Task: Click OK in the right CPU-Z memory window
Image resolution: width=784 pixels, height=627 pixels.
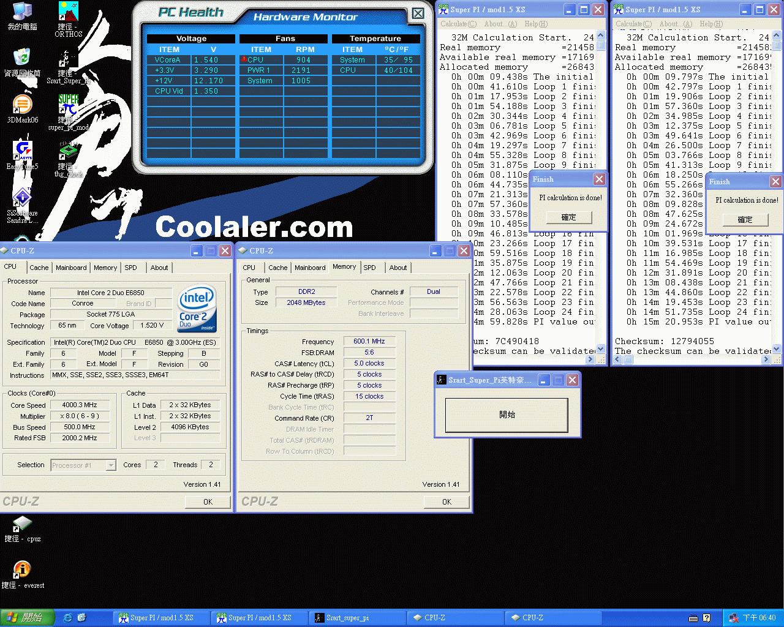Action: [447, 501]
